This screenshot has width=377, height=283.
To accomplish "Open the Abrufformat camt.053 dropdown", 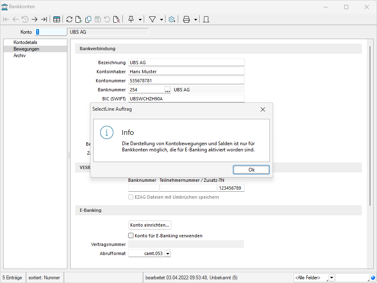I will (167, 254).
